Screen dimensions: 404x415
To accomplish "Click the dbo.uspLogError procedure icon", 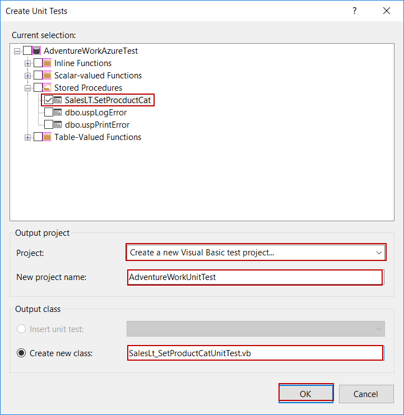I will pyautogui.click(x=58, y=113).
